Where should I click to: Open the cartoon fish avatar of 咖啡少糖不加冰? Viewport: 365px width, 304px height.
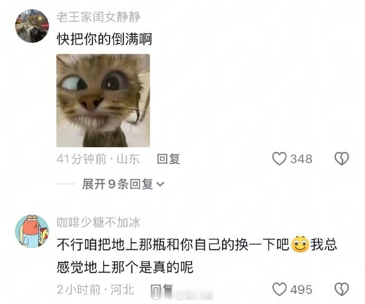pos(32,231)
